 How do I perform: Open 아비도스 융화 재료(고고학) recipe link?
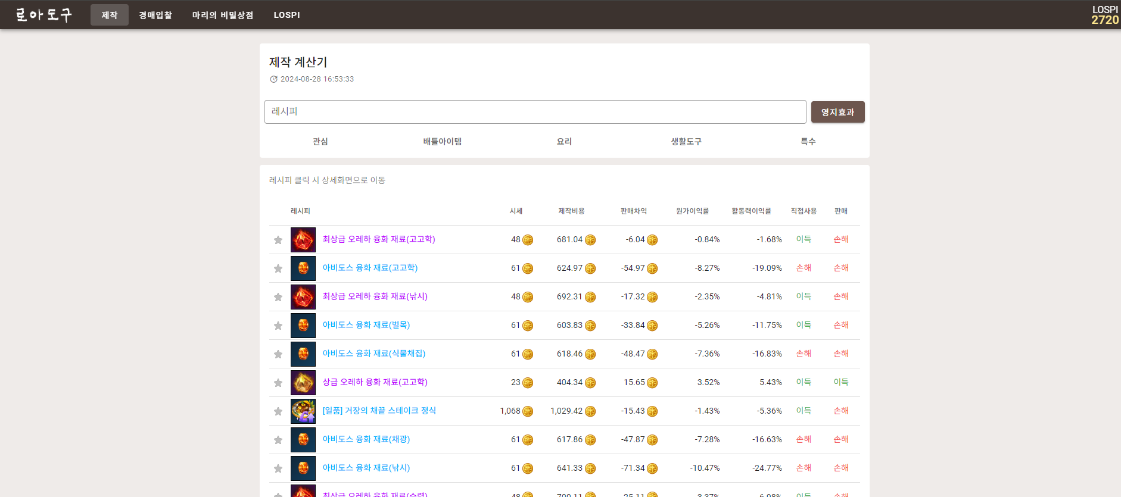point(370,268)
